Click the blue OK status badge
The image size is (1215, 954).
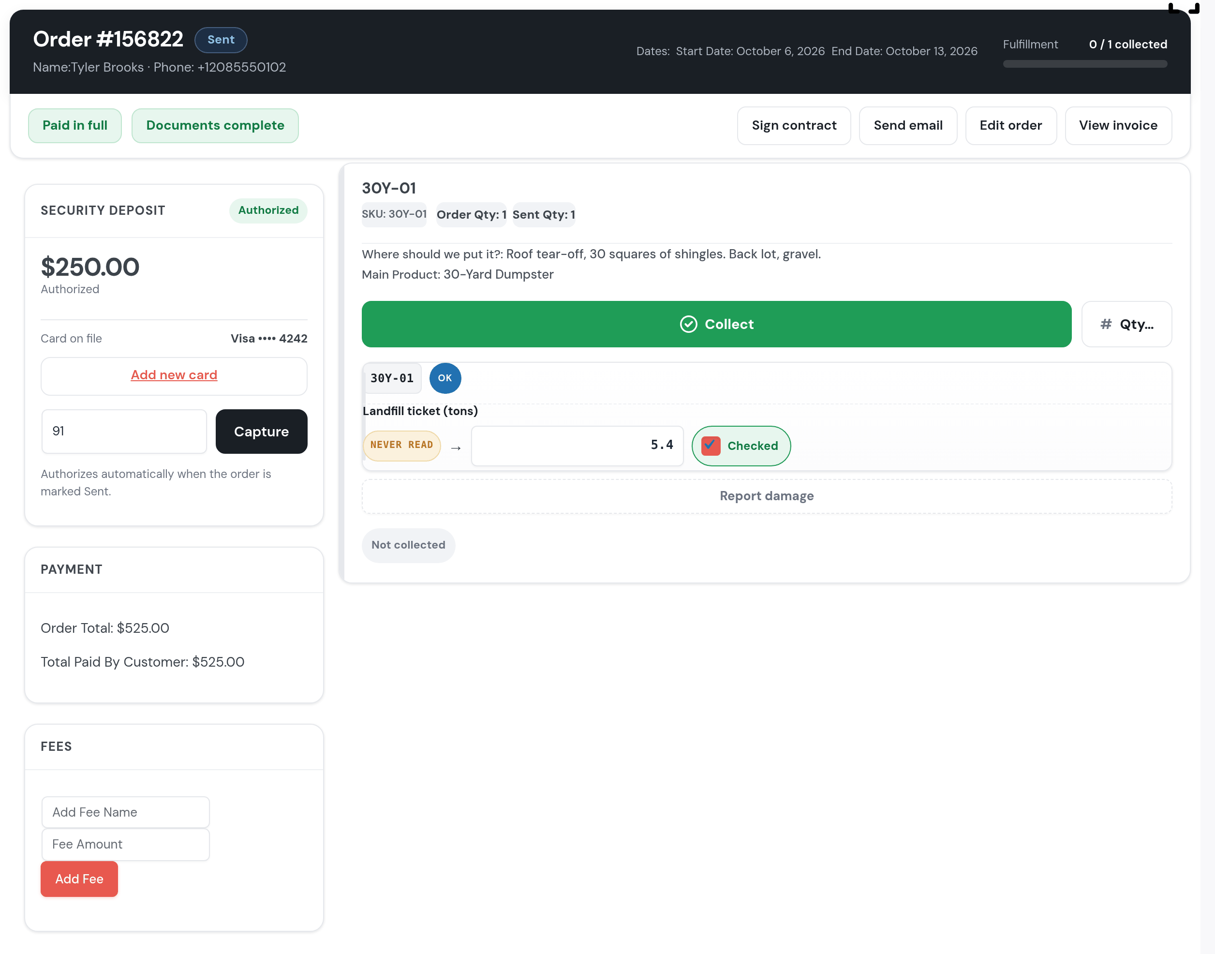tap(445, 378)
